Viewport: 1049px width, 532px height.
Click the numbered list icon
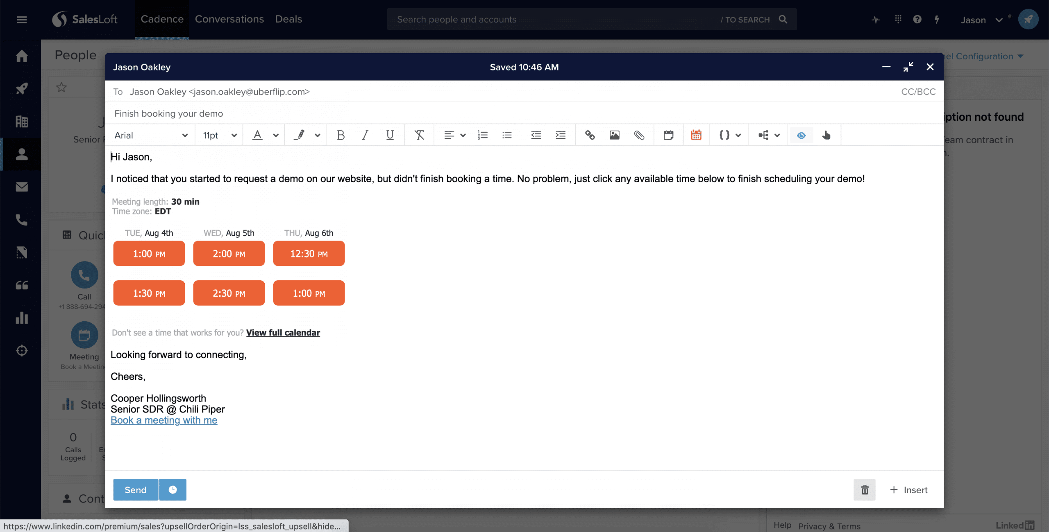pyautogui.click(x=483, y=135)
